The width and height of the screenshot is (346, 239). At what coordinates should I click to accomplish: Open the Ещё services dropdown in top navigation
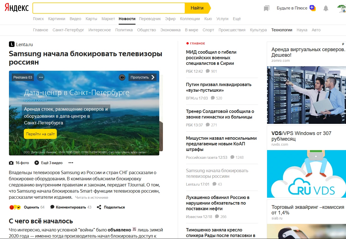point(237,19)
